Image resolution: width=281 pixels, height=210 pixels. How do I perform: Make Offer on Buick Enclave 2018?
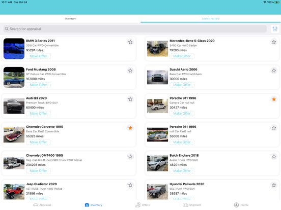(x=182, y=171)
